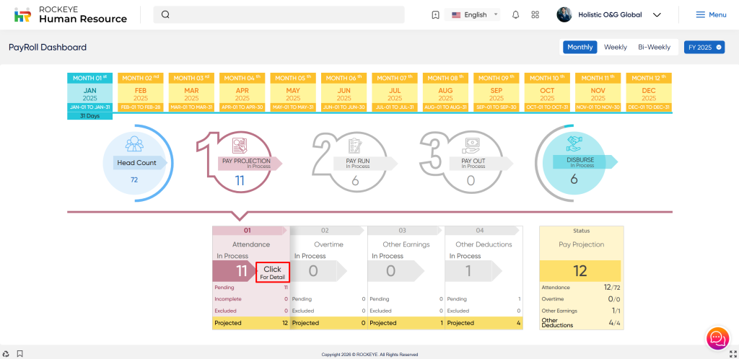Open the hamburger Menu
Screen dimensions: 739x359
pos(711,14)
